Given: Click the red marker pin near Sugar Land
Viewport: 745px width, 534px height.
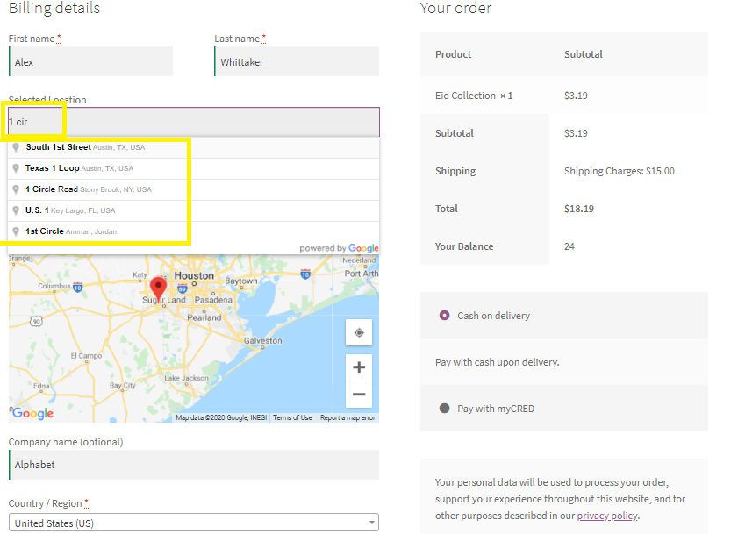Looking at the screenshot, I should 158,286.
